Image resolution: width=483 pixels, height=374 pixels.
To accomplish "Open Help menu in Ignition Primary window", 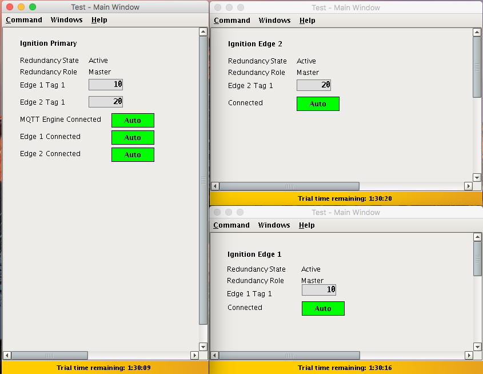I will 99,20.
